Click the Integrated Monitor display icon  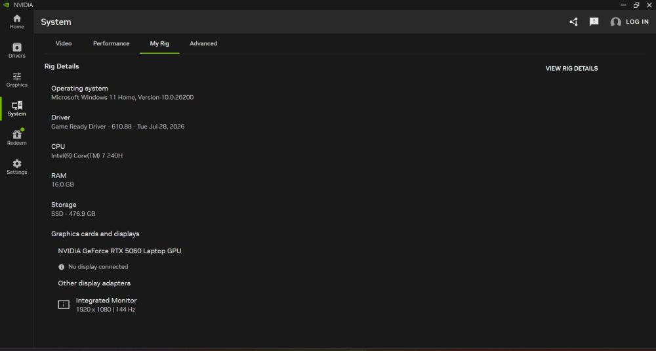coord(64,304)
